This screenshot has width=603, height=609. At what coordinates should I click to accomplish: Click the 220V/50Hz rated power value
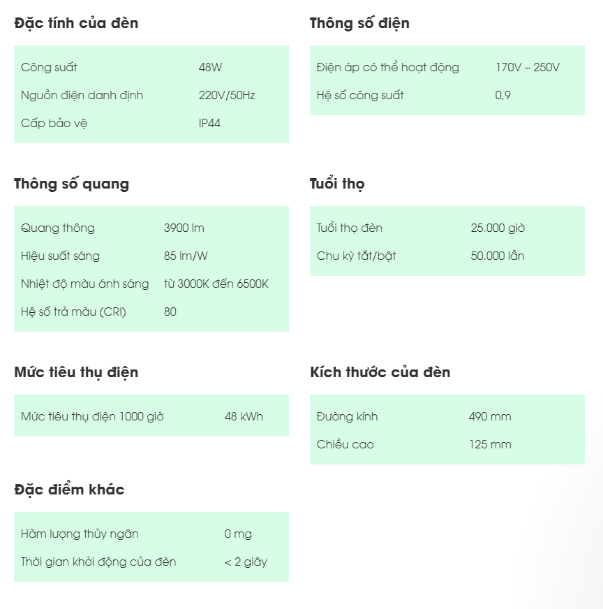coord(227,95)
